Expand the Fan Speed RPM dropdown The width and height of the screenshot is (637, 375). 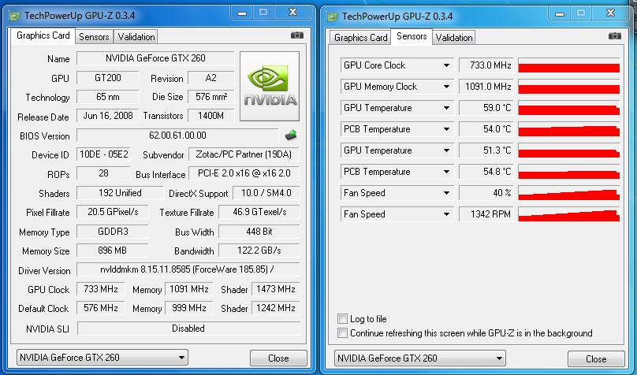(x=446, y=214)
